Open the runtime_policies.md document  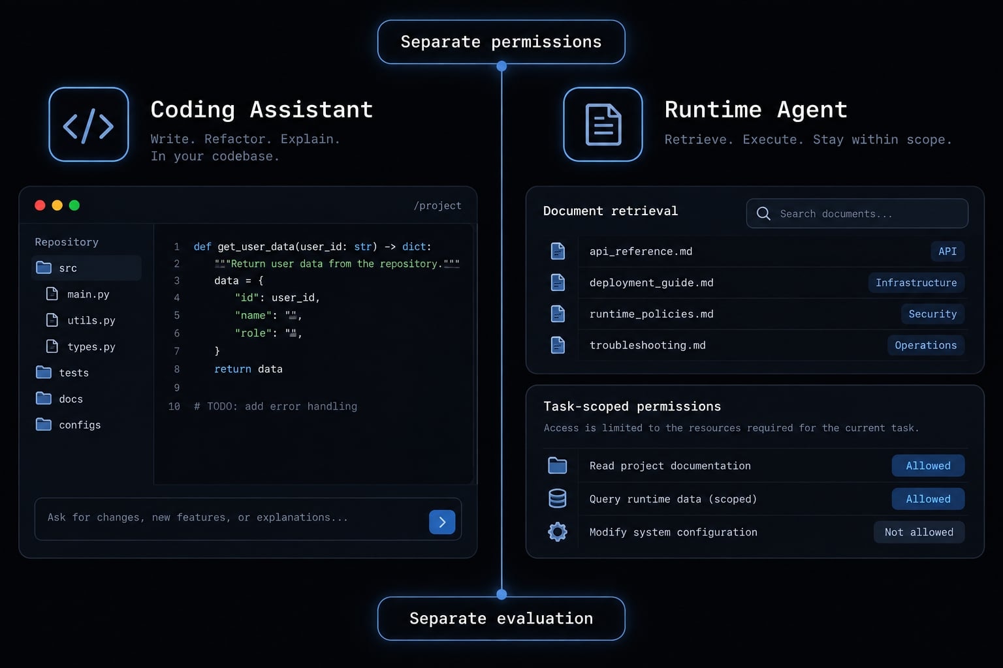pyautogui.click(x=651, y=314)
